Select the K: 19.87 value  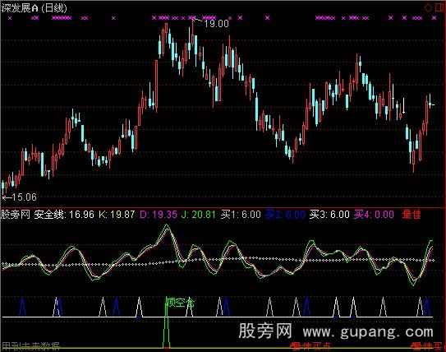[x=117, y=214]
